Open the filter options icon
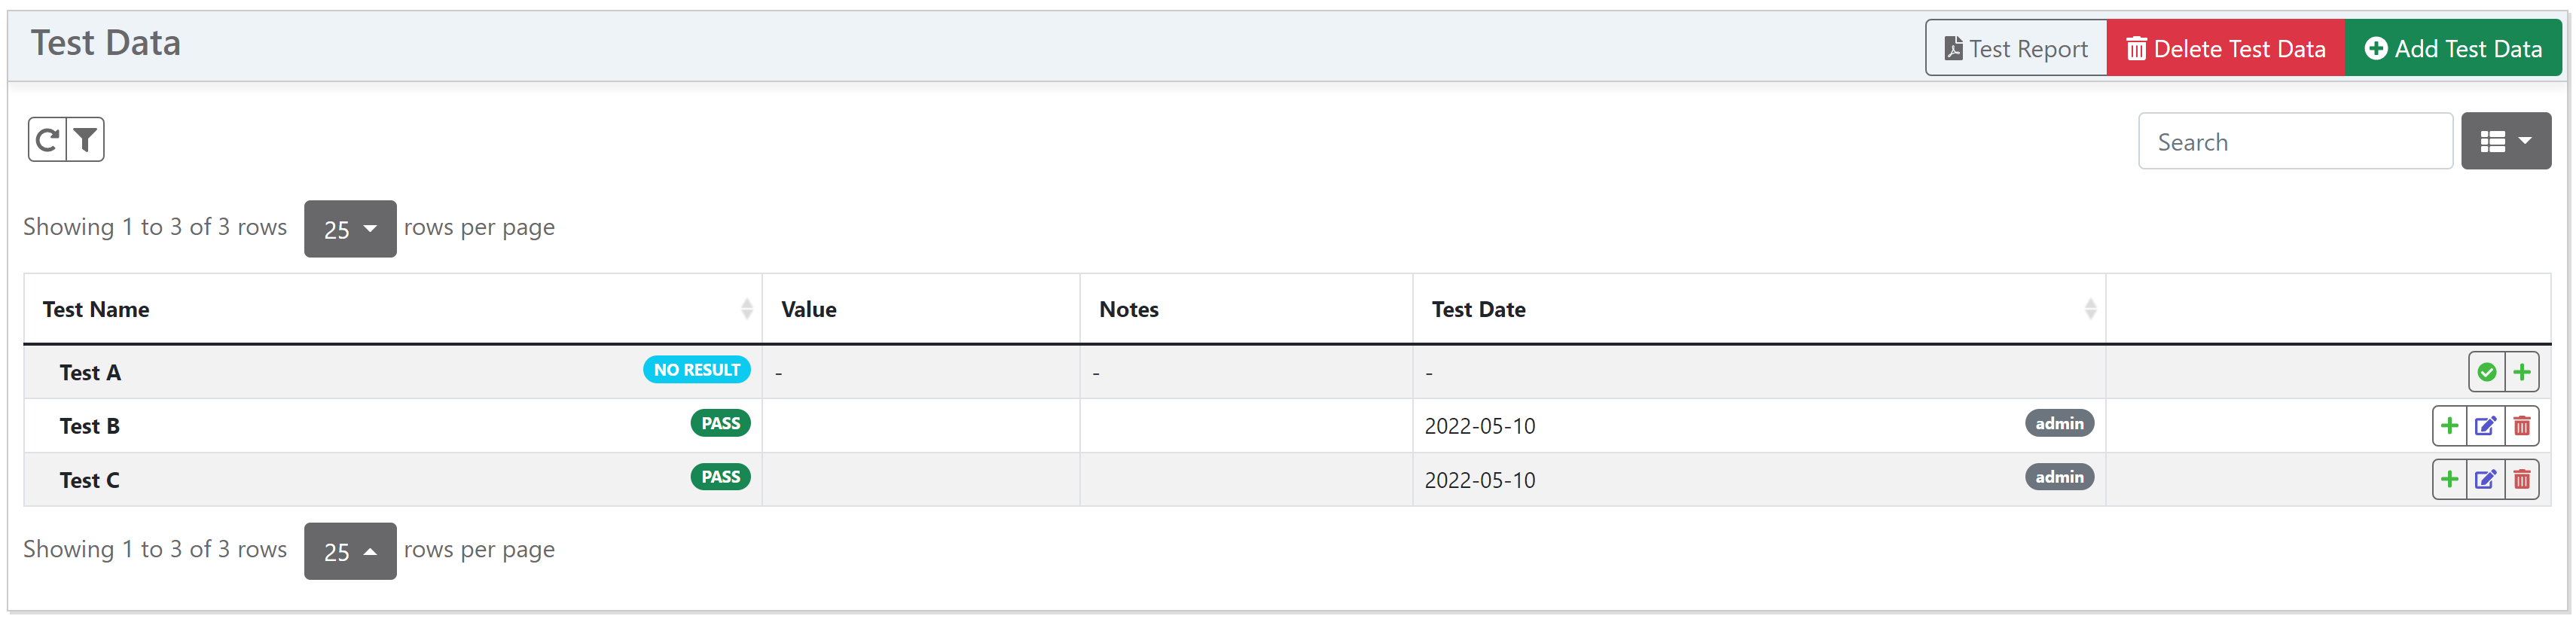This screenshot has height=619, width=2576. 86,140
